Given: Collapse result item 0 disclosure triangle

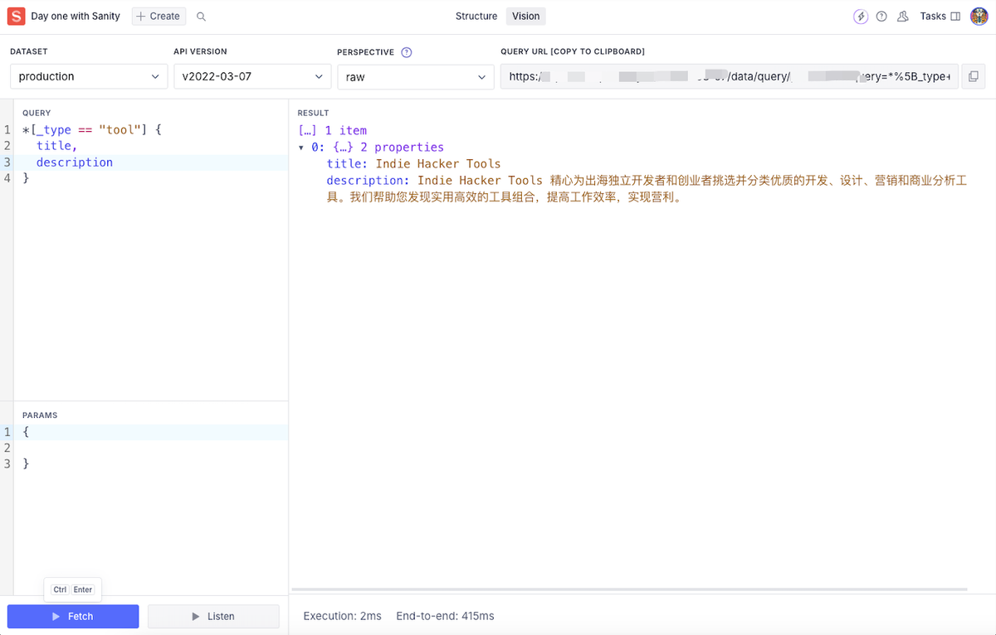Looking at the screenshot, I should [301, 148].
